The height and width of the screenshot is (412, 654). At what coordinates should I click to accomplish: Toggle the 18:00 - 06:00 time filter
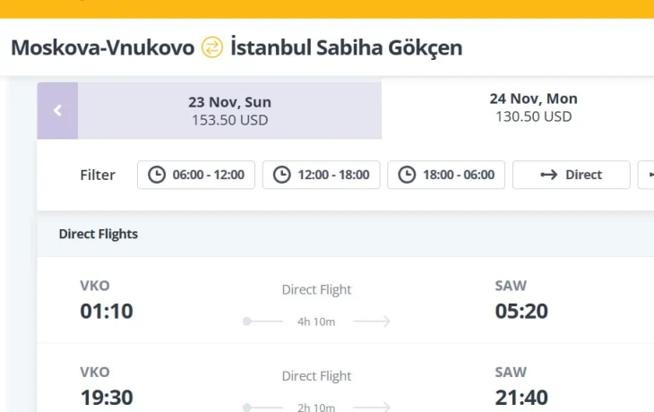447,175
